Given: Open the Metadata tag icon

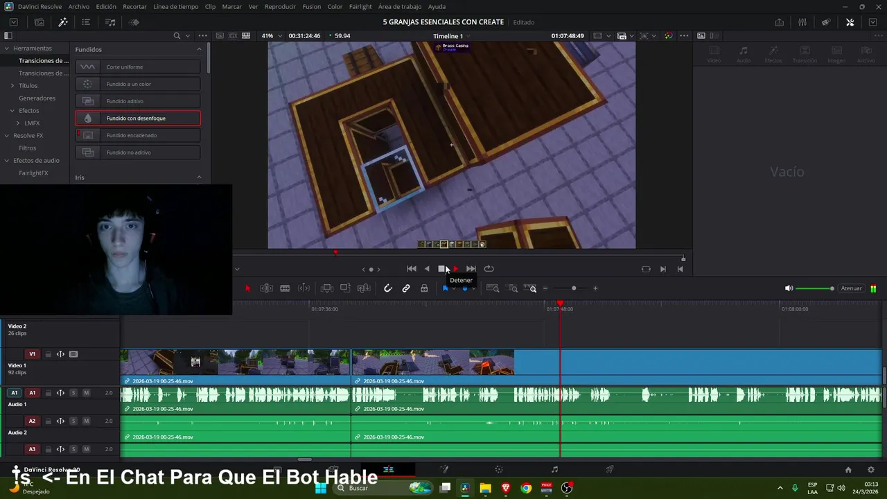Looking at the screenshot, I should [x=826, y=22].
